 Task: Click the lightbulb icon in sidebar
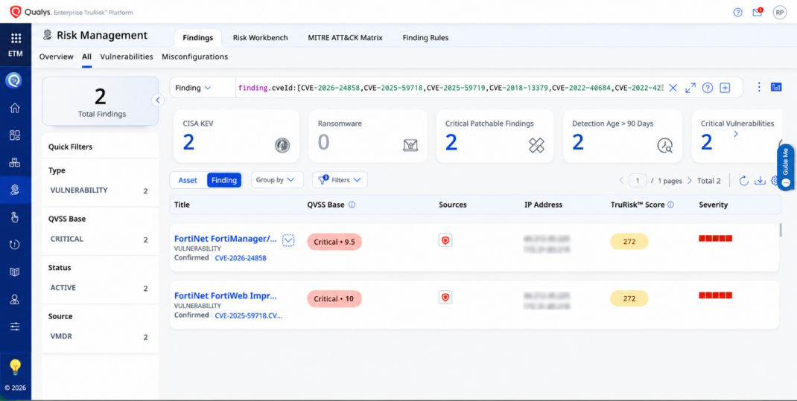coord(15,367)
